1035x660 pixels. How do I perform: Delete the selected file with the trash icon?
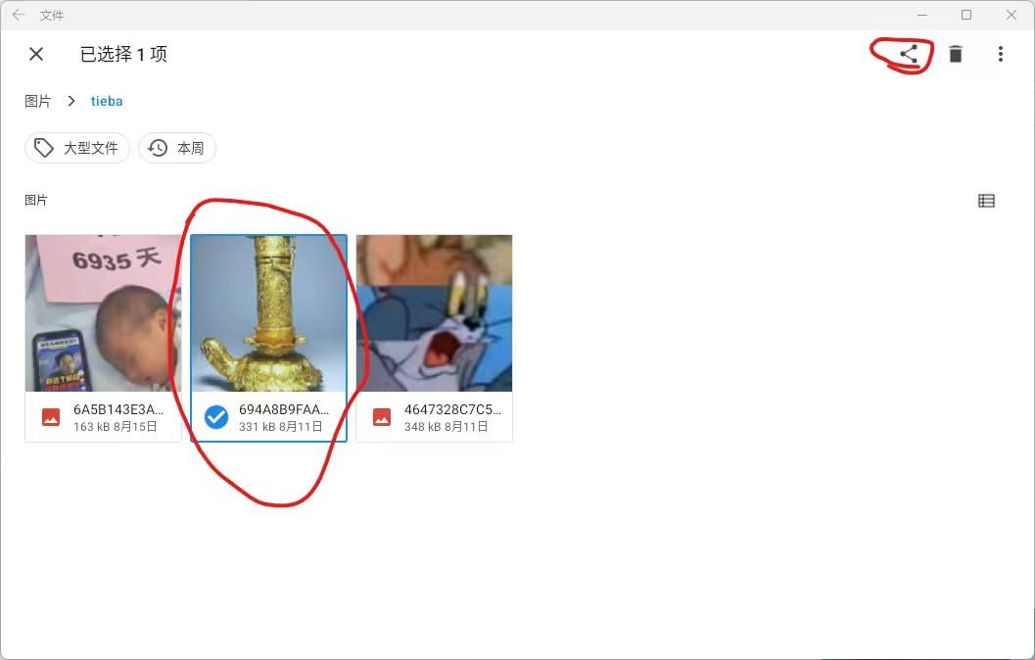pos(955,54)
